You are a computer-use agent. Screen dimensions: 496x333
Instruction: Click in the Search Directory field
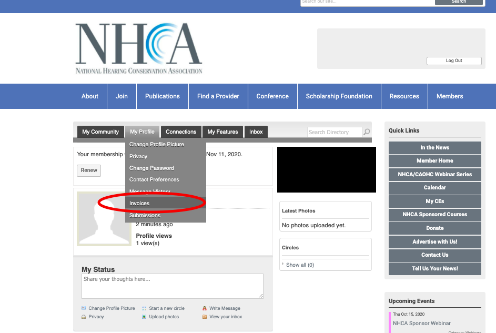point(335,132)
